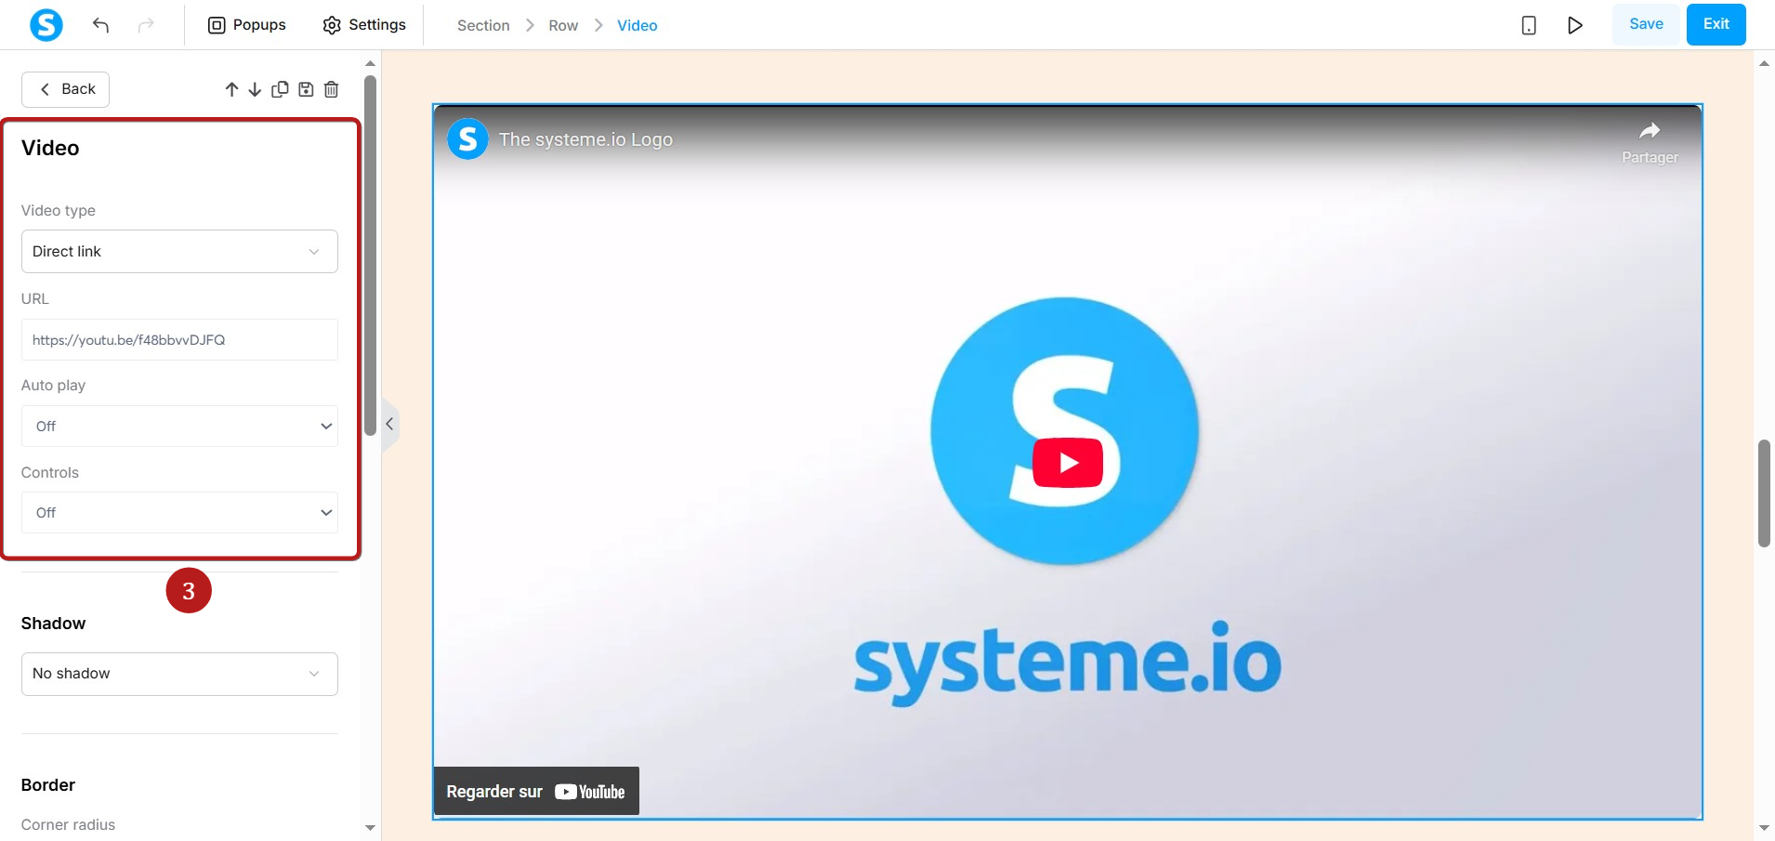1775x841 pixels.
Task: Select Section in the breadcrumb
Action: (483, 26)
